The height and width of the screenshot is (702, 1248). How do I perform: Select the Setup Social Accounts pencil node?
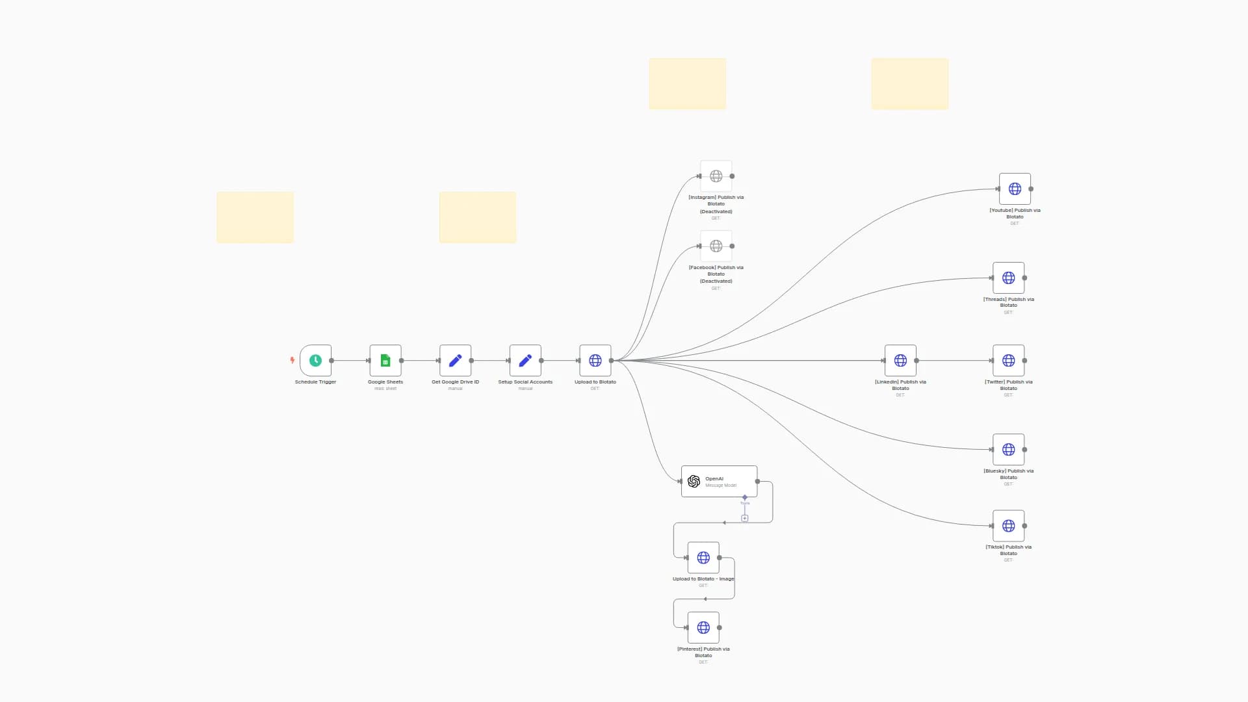pos(525,360)
